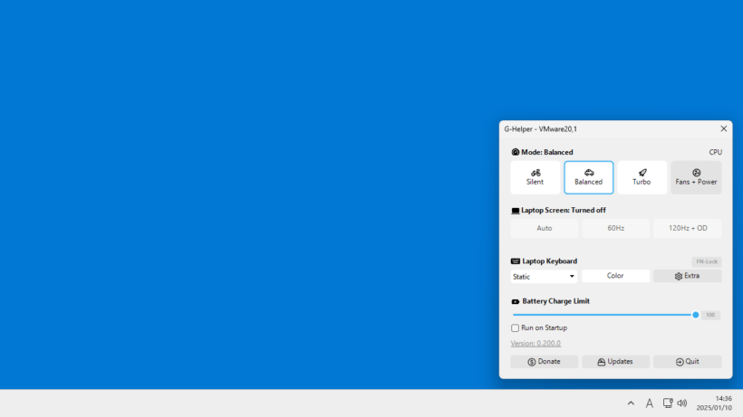
Task: Toggle FN-Lock button
Action: 707,261
